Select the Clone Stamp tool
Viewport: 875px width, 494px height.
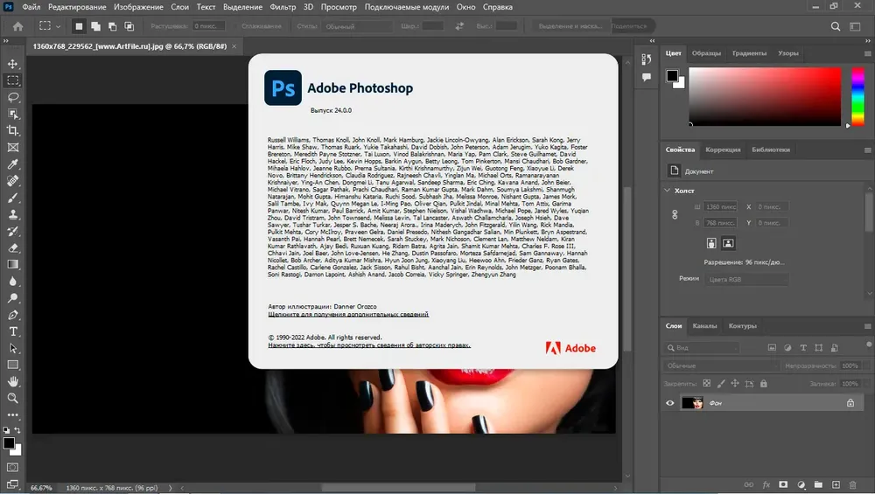13,214
